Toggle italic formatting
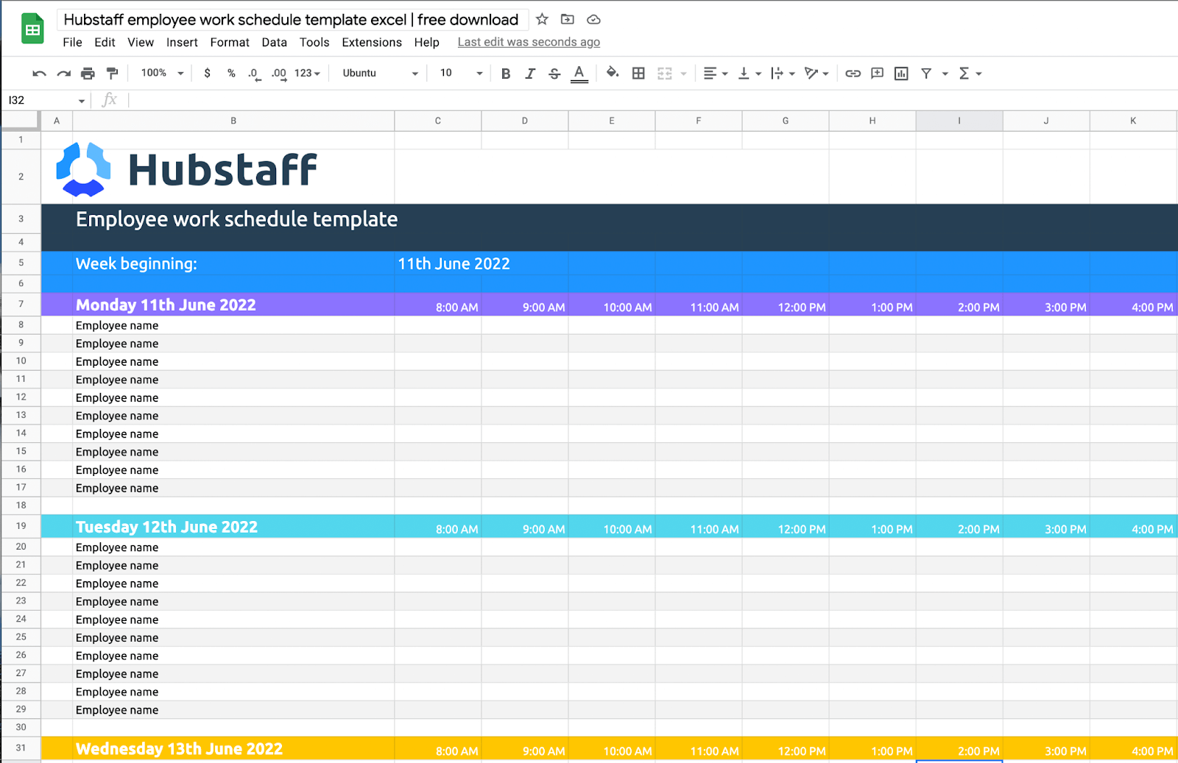1178x763 pixels. [530, 73]
